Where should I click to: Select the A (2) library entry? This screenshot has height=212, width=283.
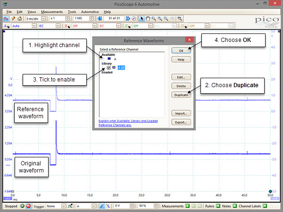click(121, 67)
